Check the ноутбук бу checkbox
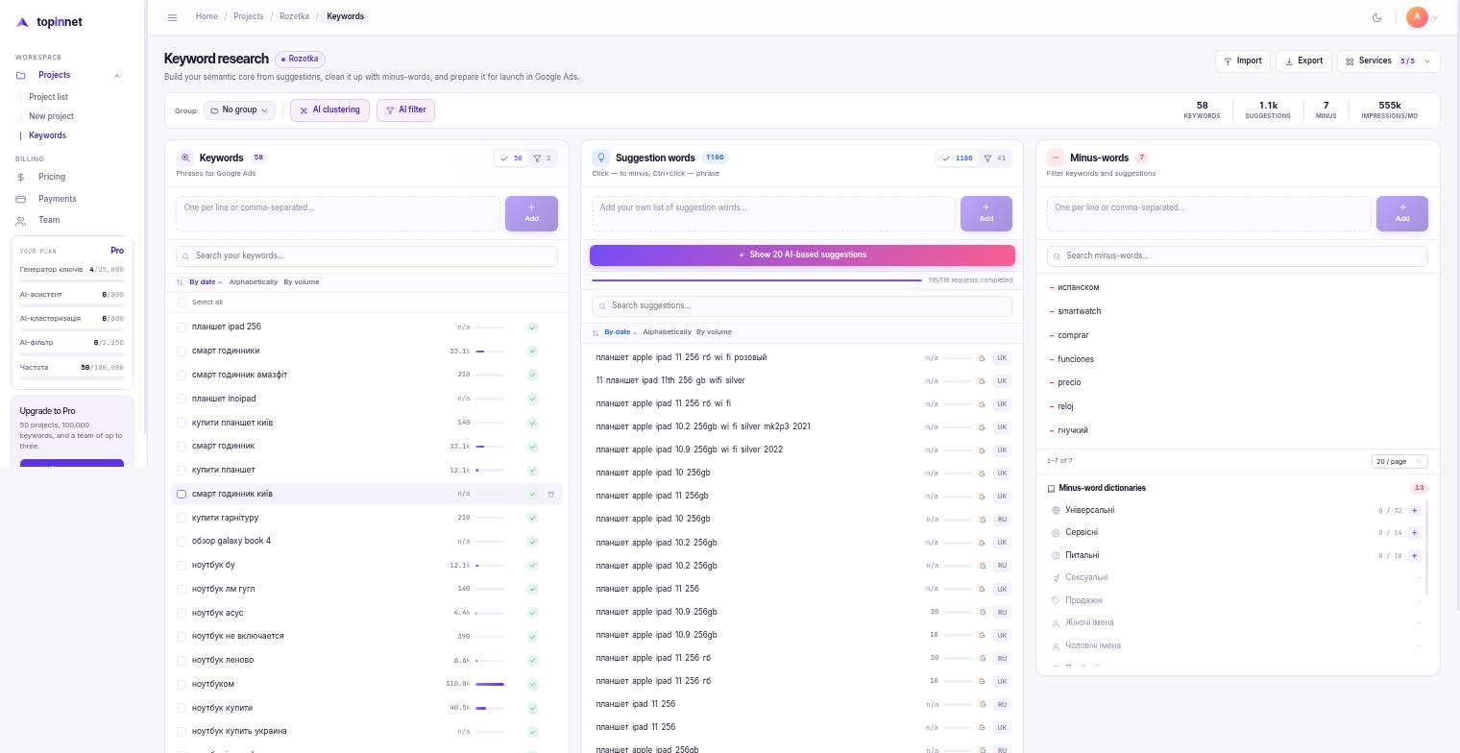This screenshot has width=1460, height=753. point(182,566)
